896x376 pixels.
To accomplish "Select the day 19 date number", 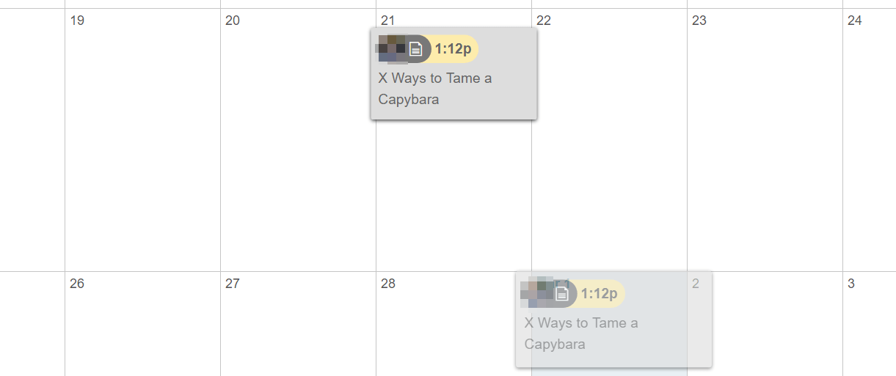I will pyautogui.click(x=77, y=21).
